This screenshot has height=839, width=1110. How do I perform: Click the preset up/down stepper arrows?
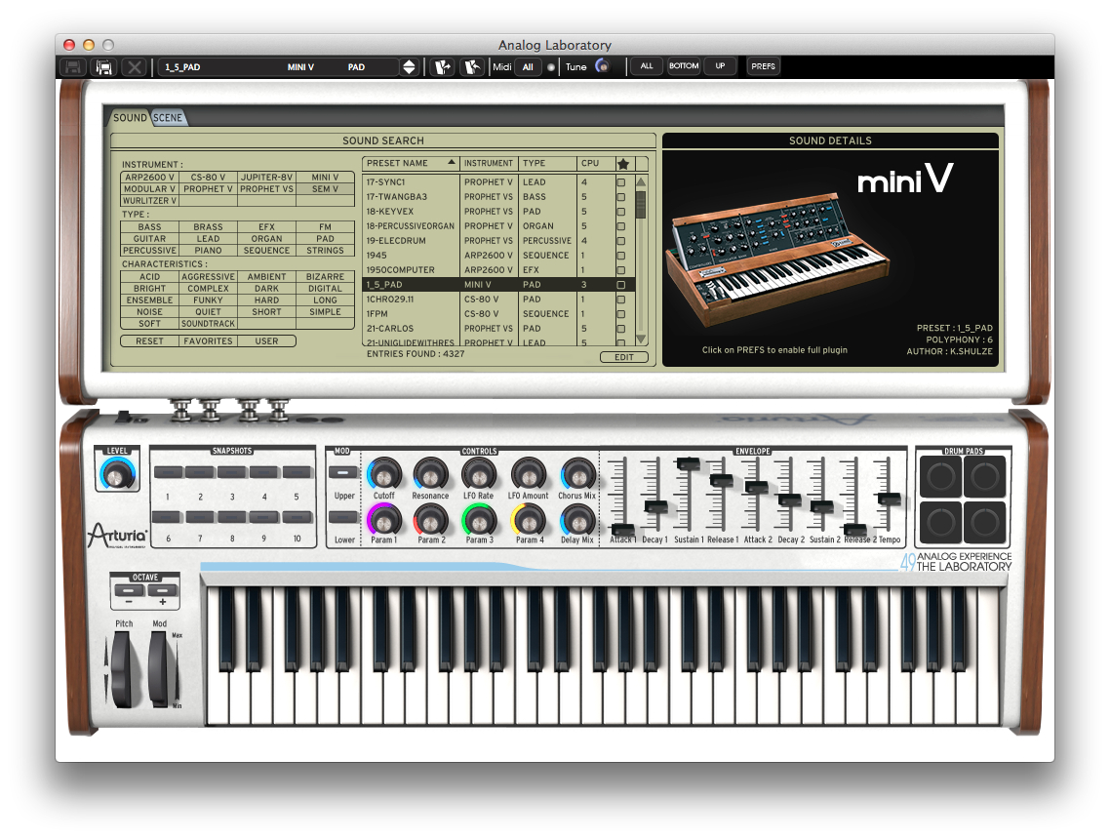pos(410,66)
